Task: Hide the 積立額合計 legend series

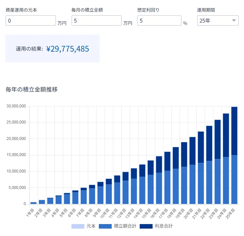Action: 113,226
